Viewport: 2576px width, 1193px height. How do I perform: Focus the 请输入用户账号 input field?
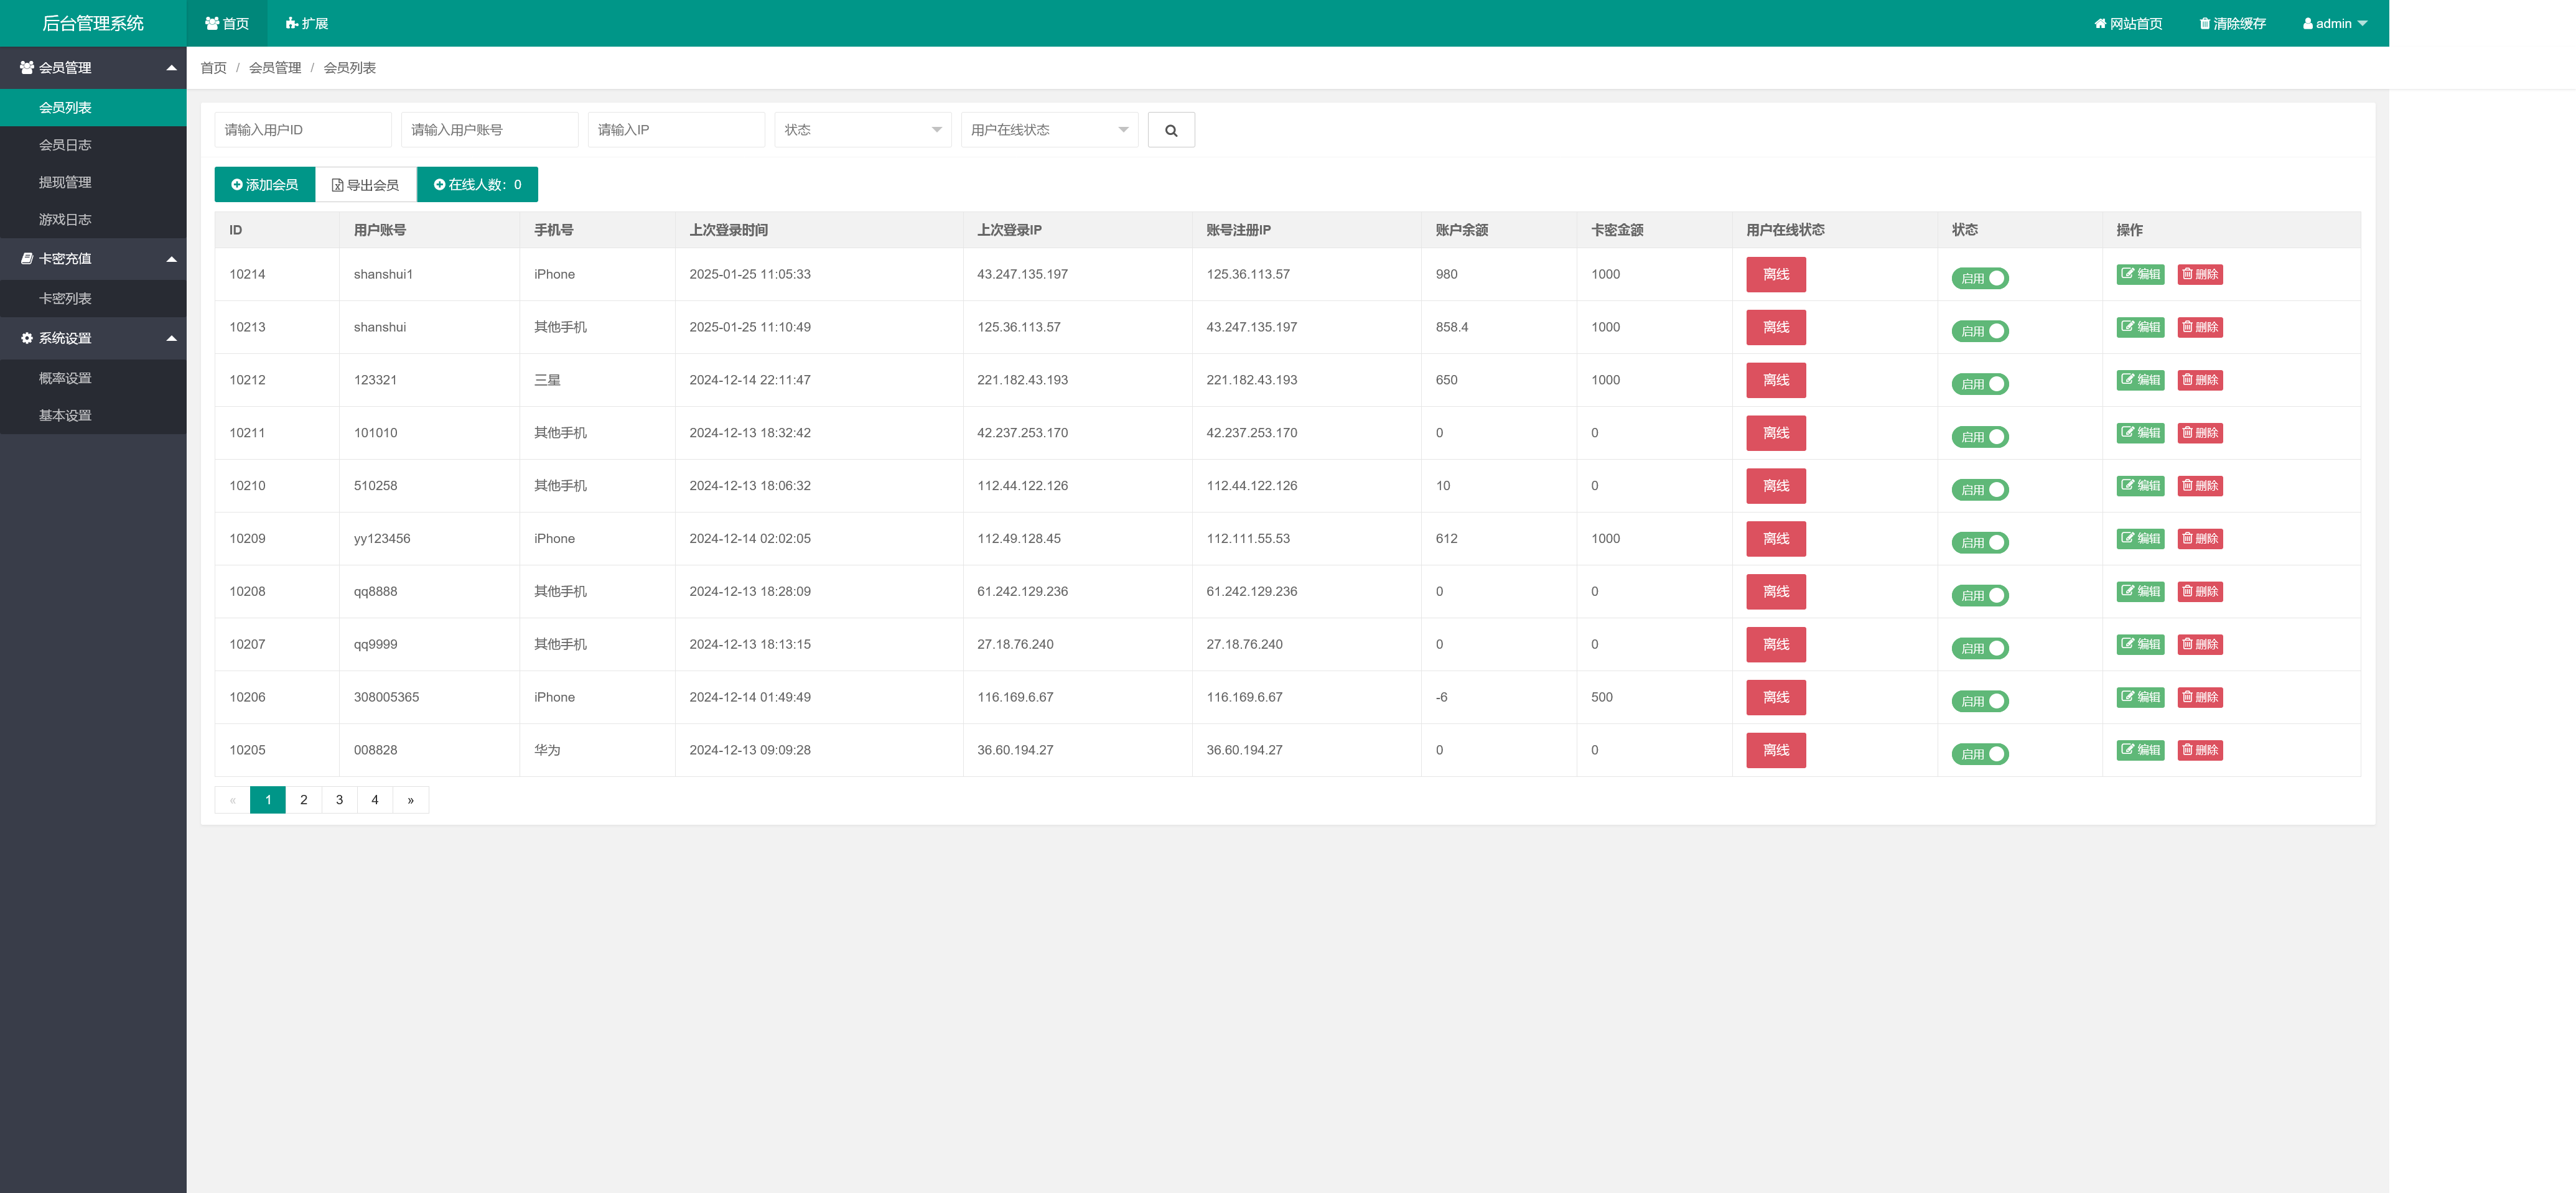tap(489, 130)
